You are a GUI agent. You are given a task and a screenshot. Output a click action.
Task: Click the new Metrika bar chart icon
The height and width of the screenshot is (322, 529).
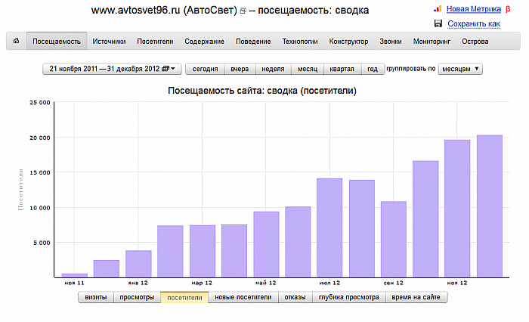click(x=438, y=9)
